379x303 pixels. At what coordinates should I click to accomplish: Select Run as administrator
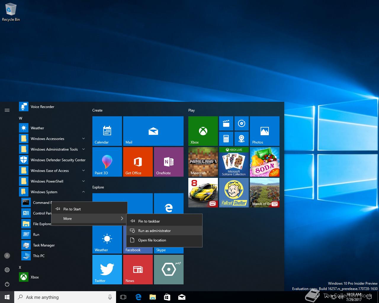point(164,231)
